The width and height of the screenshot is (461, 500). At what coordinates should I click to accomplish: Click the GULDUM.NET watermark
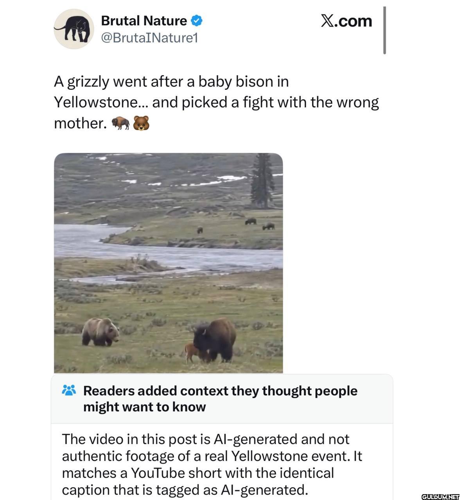(x=440, y=496)
